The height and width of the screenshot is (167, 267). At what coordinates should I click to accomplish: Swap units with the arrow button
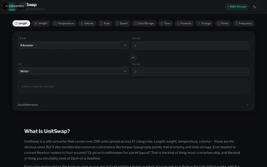coord(133,57)
